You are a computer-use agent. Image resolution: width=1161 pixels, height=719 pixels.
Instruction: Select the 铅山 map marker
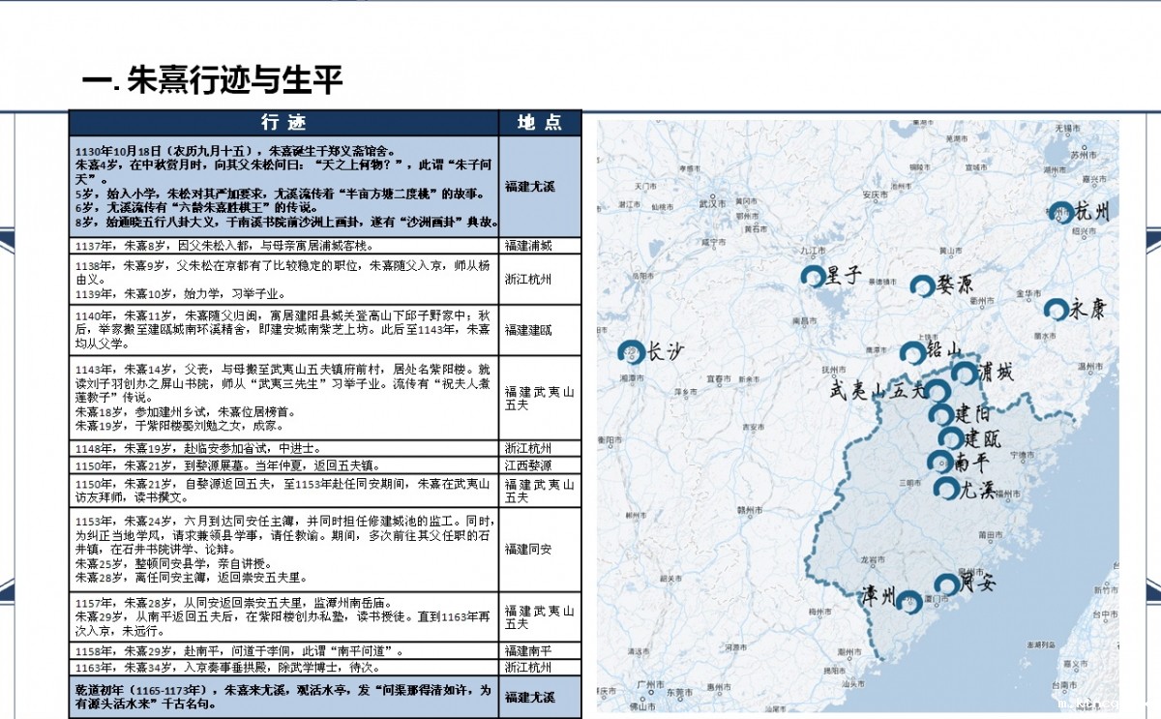tap(911, 353)
